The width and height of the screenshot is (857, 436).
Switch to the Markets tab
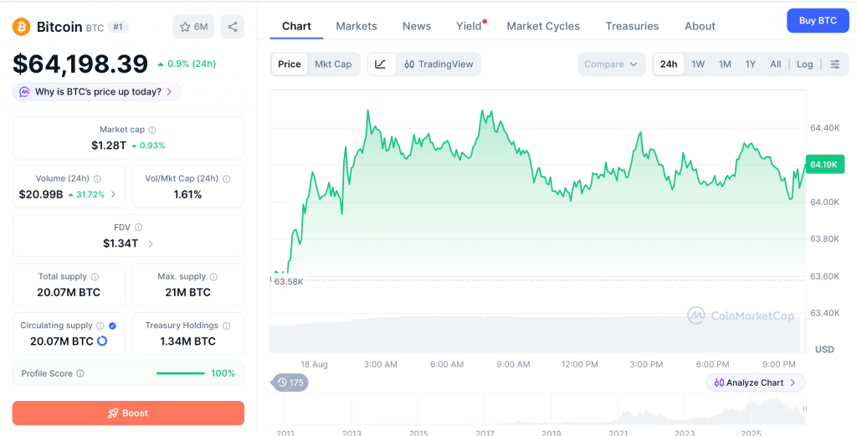tap(357, 26)
